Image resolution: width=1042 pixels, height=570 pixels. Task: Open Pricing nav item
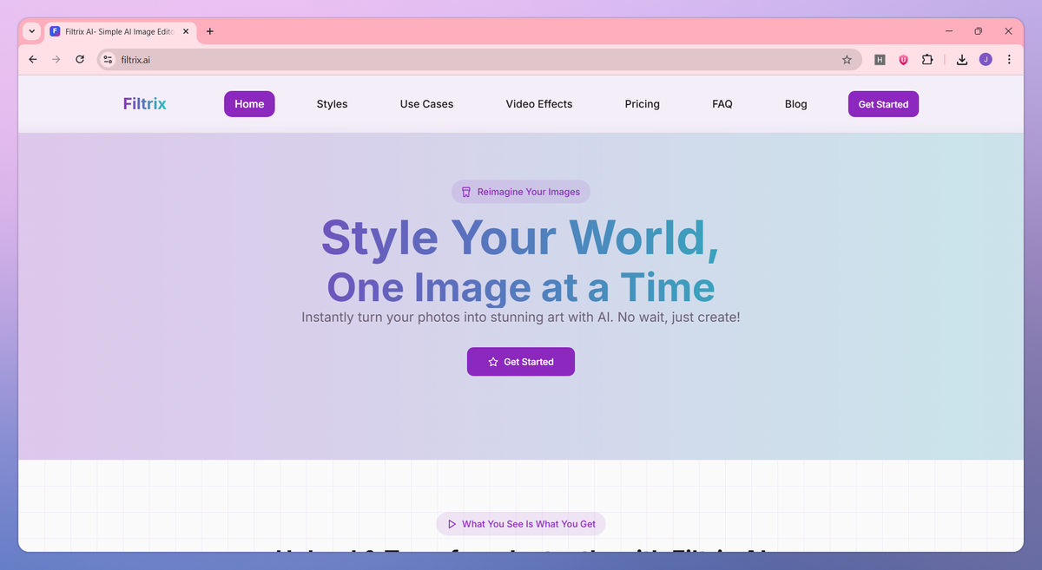coord(643,104)
